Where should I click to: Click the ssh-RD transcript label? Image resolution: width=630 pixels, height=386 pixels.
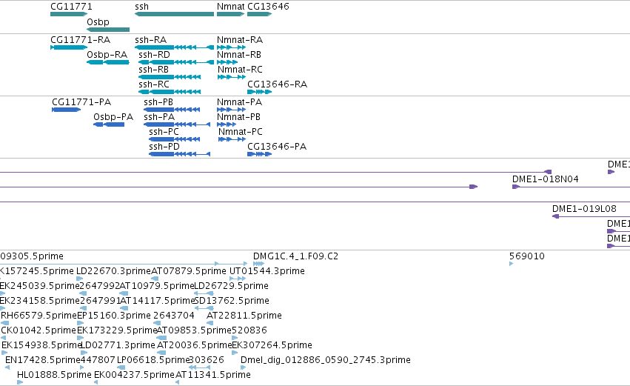point(154,55)
